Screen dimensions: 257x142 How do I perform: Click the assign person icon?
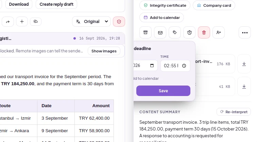[219, 32]
